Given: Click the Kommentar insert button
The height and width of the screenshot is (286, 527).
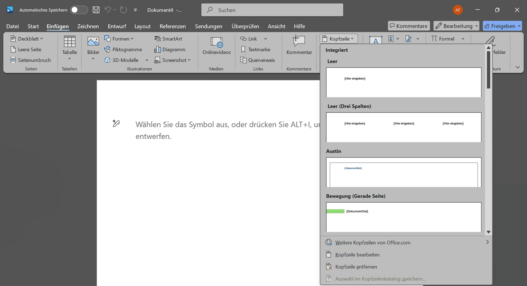Looking at the screenshot, I should [299, 46].
